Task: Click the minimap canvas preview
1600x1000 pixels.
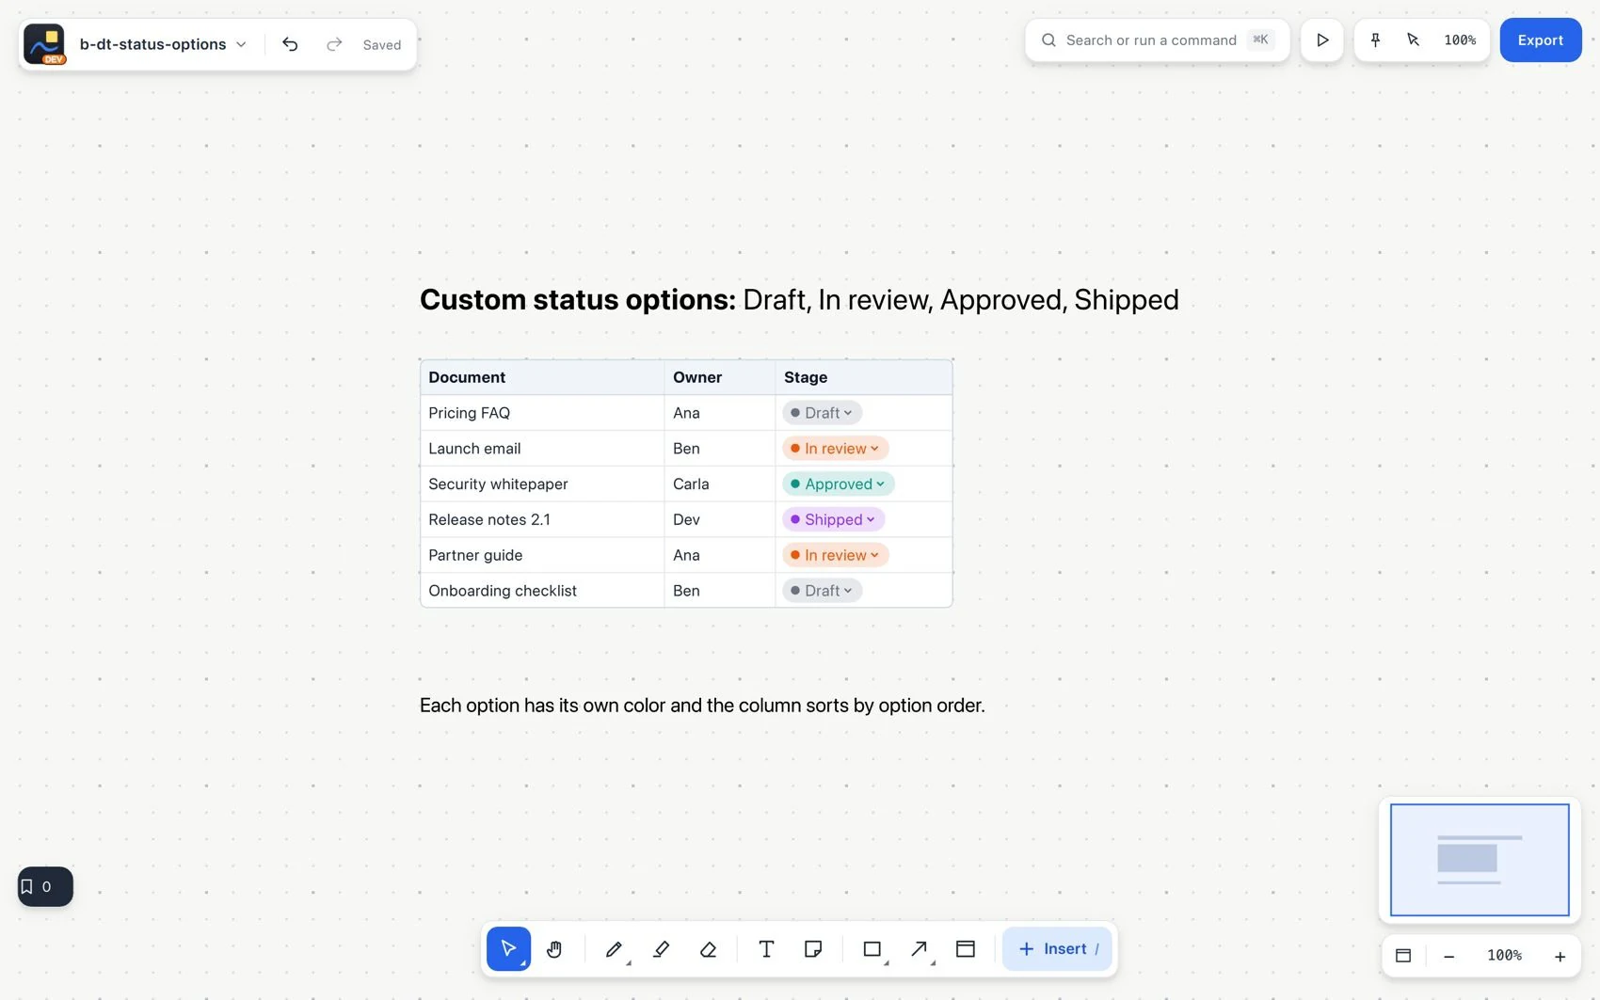Action: coord(1480,860)
